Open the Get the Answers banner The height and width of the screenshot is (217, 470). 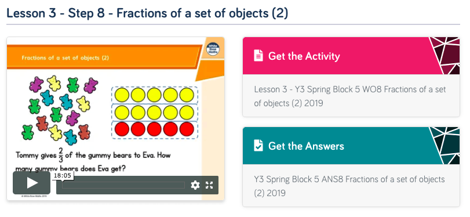(x=351, y=146)
